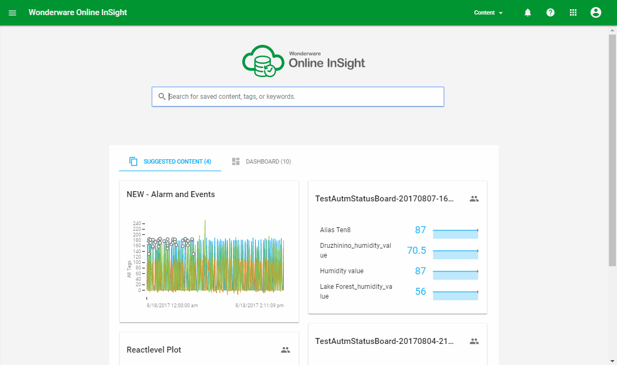Expand the Content dropdown
This screenshot has width=617, height=365.
pyautogui.click(x=488, y=12)
